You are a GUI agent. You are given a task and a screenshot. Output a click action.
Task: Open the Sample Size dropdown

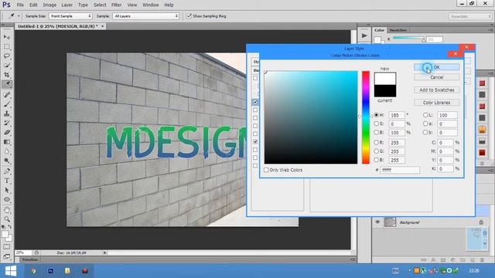point(70,16)
